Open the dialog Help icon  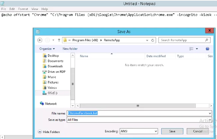pos(207,49)
